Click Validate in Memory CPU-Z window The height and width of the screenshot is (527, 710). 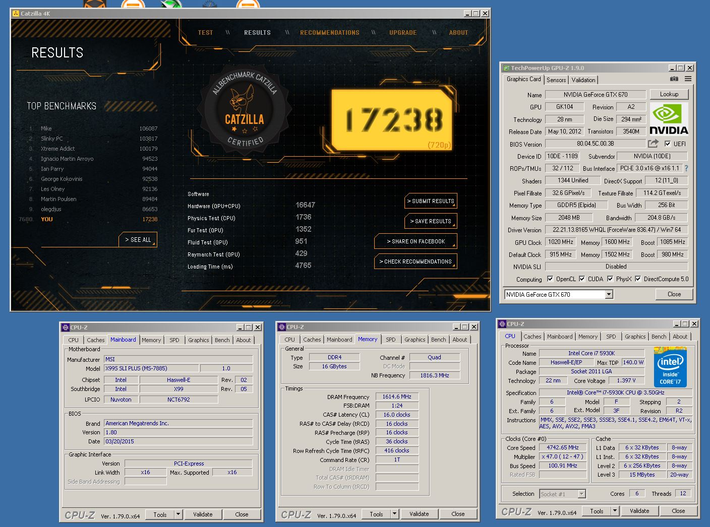[x=419, y=514]
